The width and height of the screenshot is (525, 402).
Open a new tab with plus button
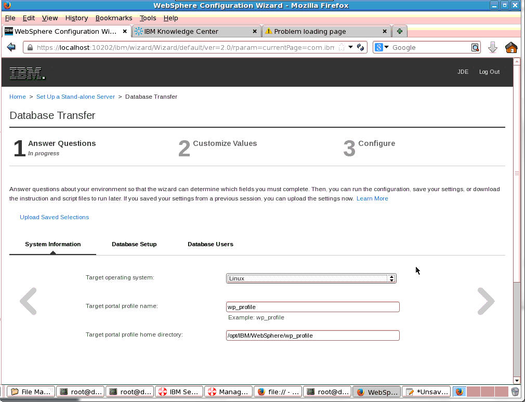pos(399,32)
